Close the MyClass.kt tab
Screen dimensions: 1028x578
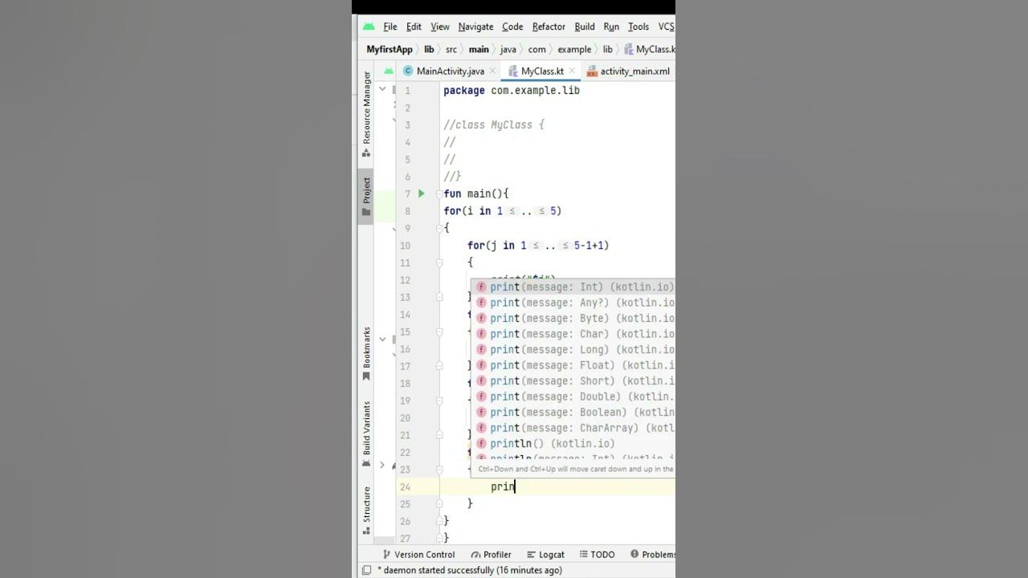pyautogui.click(x=573, y=71)
